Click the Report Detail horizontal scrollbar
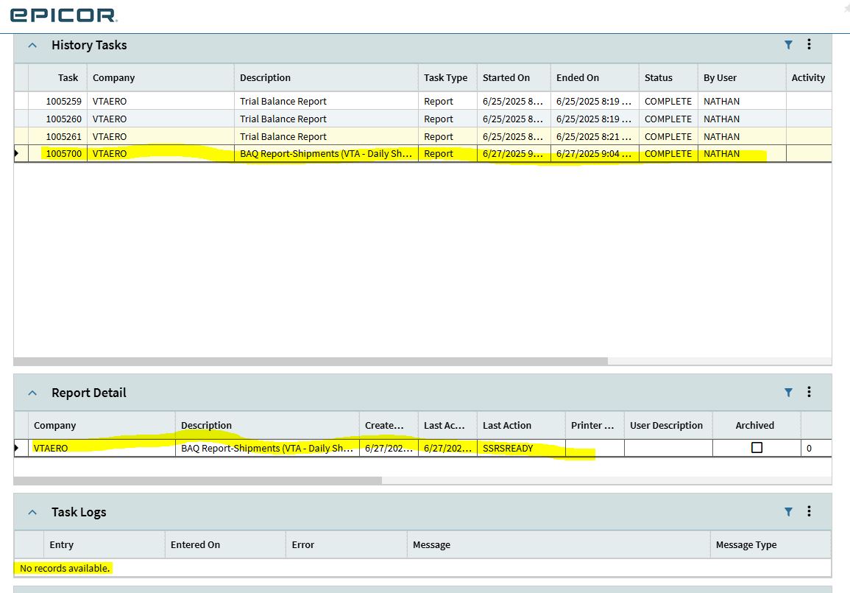850x593 pixels. (x=198, y=481)
